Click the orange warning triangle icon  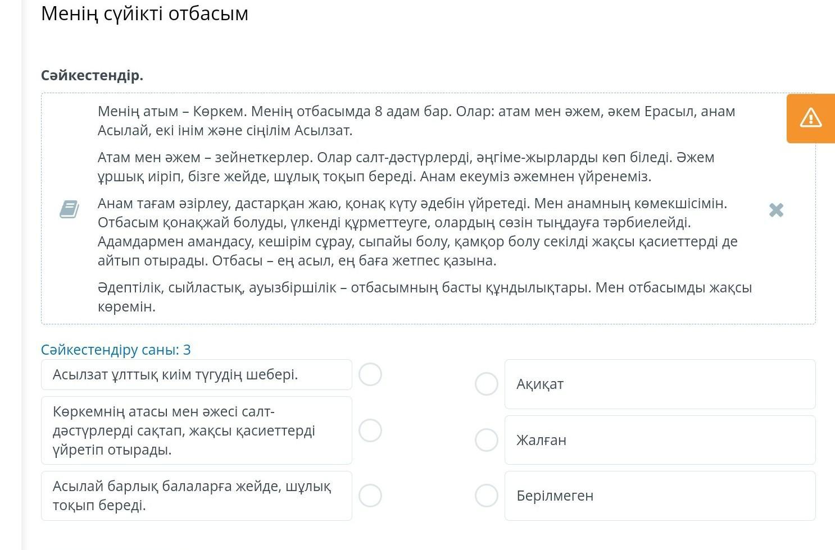(x=811, y=118)
